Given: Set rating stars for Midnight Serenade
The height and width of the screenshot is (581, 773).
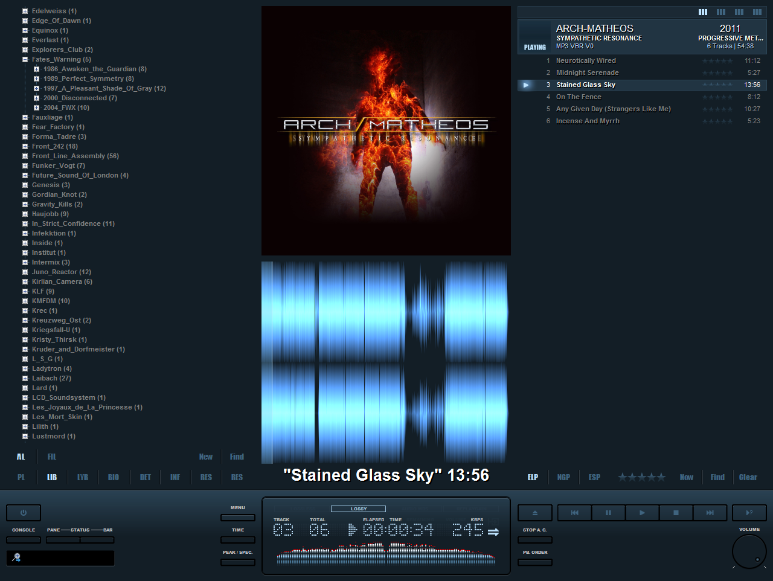Looking at the screenshot, I should [717, 73].
